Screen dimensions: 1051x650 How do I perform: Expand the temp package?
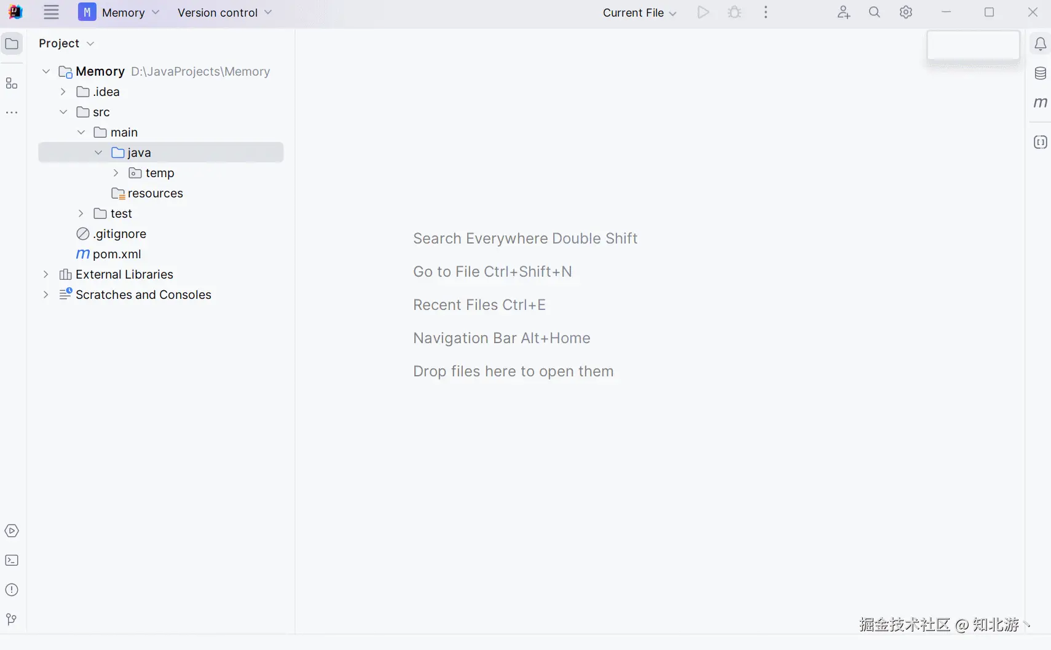pyautogui.click(x=116, y=173)
